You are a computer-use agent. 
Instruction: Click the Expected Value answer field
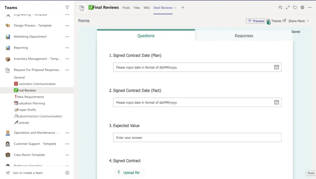[197, 138]
